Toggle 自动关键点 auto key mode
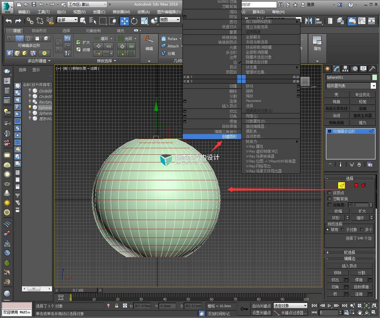Viewport: 380px width, 318px height. click(x=261, y=306)
